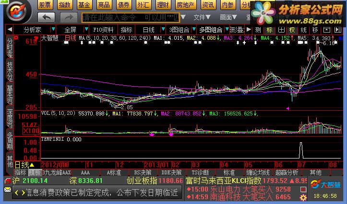The image size is (347, 204).
Task: Toggle the 权 rights-adjustment icon
Action: pyautogui.click(x=292, y=30)
